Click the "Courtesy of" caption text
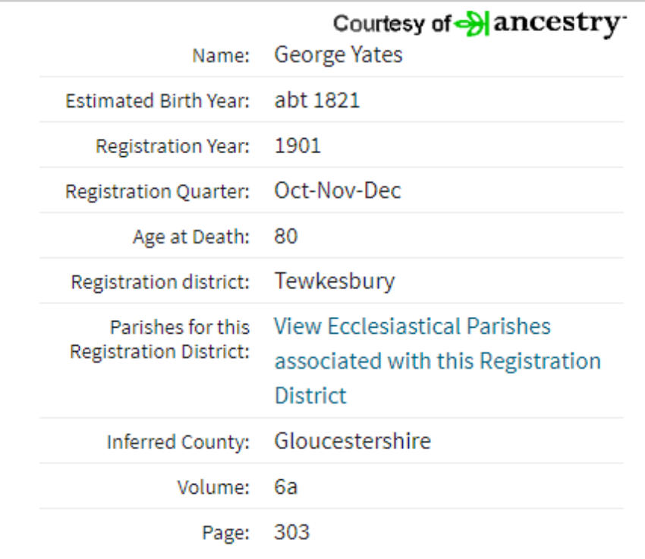Viewport: 645px width, 559px height. 392,24
